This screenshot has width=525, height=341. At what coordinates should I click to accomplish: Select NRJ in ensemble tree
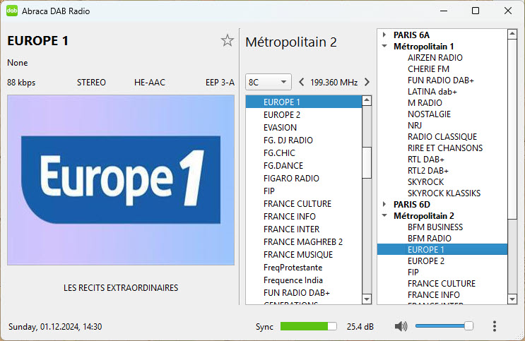pos(415,126)
